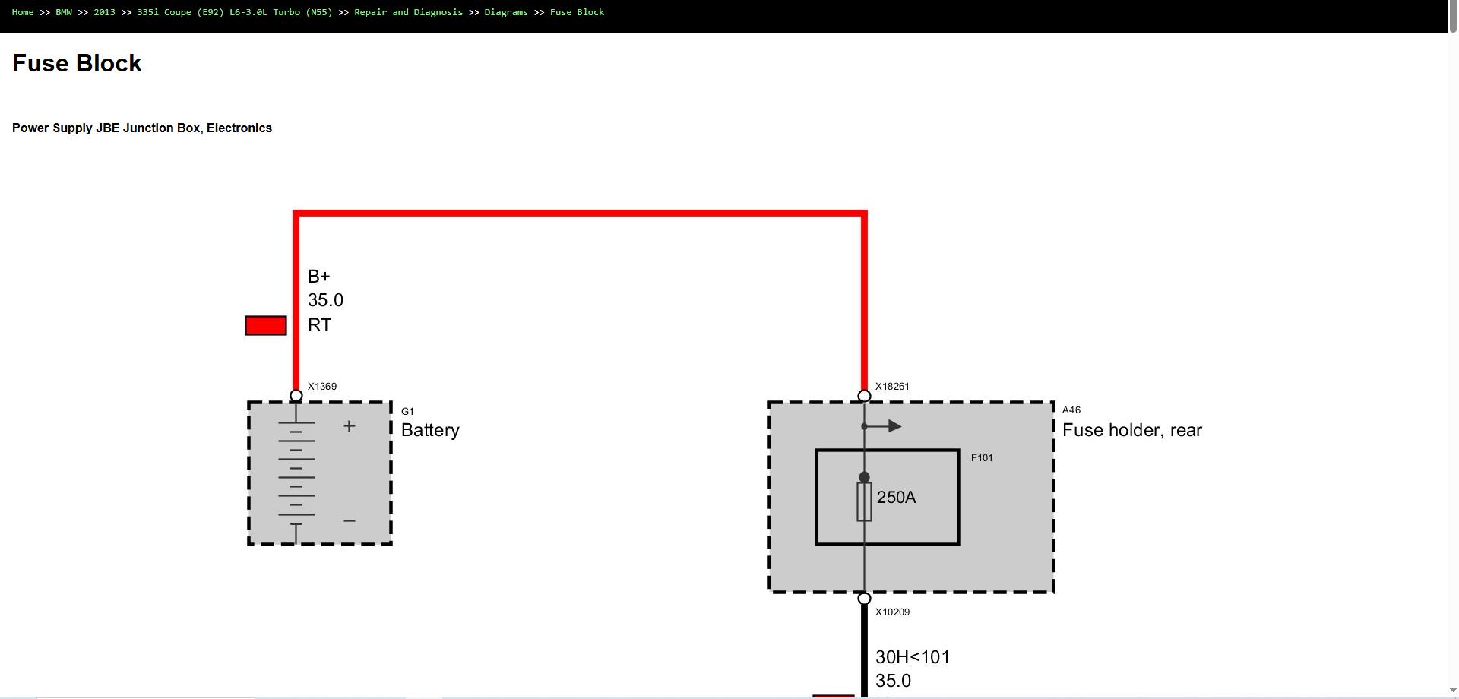Click the "250A" fuse rating text

(897, 498)
